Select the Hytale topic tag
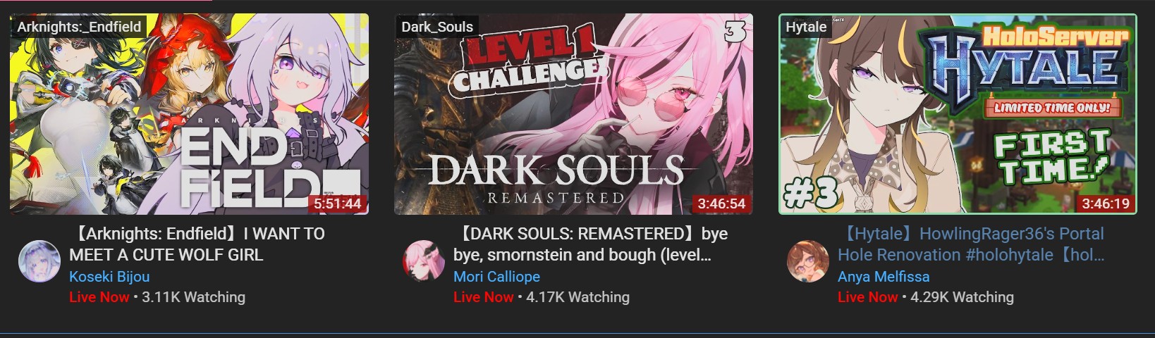Screen dimensions: 1155x338 coord(806,27)
